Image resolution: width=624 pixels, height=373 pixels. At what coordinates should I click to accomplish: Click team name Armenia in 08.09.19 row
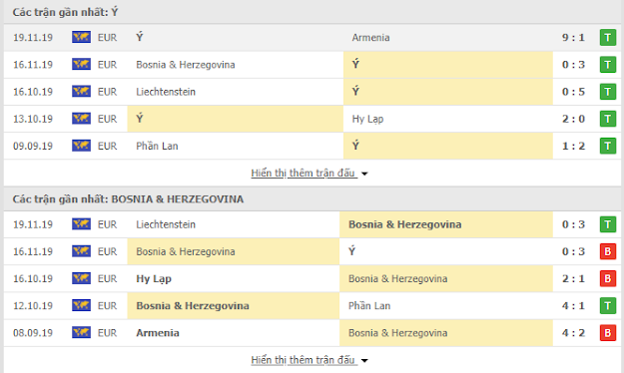[158, 333]
